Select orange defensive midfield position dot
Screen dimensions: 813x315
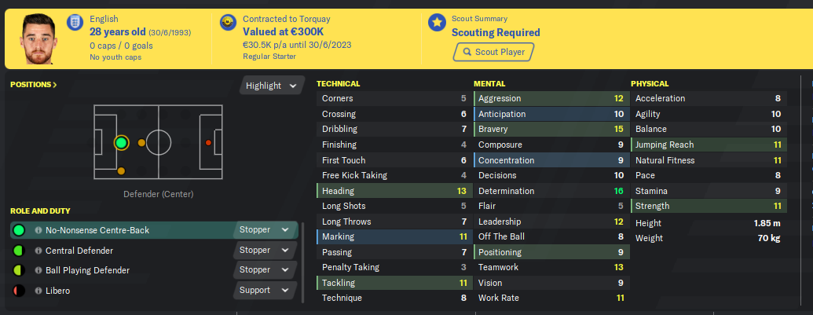(141, 142)
